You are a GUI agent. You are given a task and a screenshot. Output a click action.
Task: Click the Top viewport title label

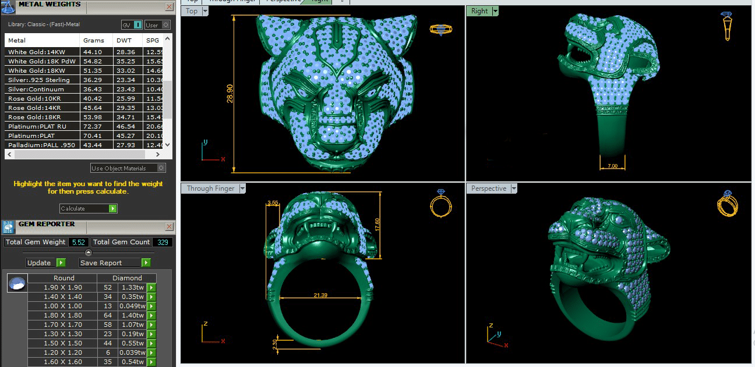pos(192,11)
